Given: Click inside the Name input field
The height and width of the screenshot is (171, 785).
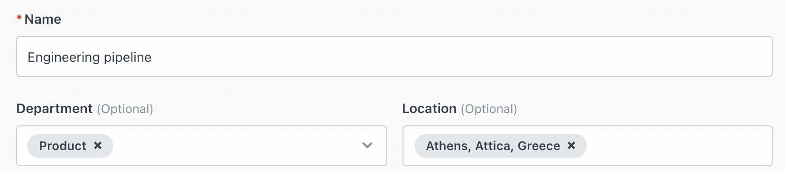Looking at the screenshot, I should tap(394, 57).
